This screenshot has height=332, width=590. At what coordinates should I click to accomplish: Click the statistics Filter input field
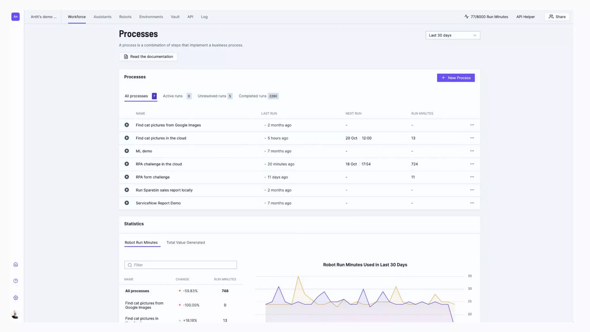click(181, 265)
